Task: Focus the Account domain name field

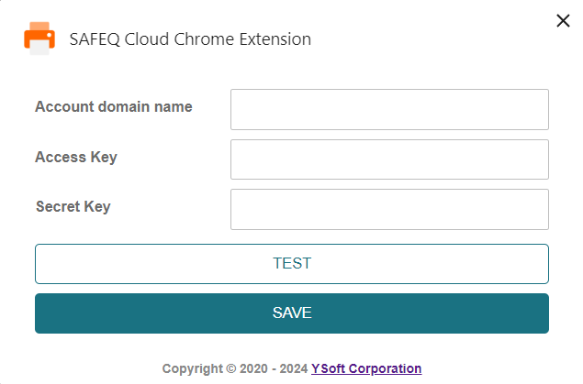Action: 389,110
